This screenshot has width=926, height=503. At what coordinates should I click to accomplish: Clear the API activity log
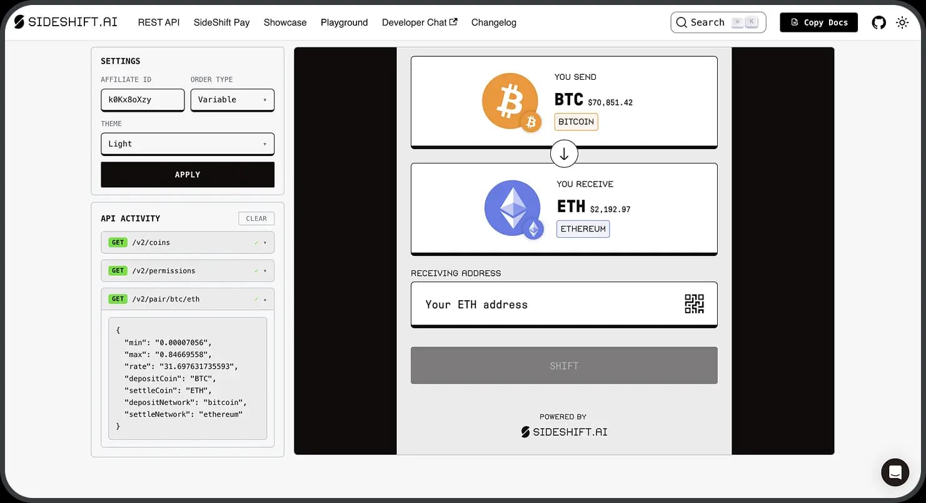[x=256, y=218]
